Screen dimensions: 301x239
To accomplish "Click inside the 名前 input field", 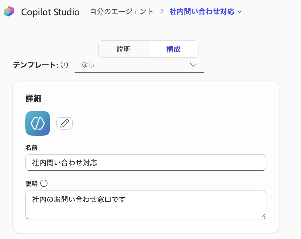I will 145,163.
